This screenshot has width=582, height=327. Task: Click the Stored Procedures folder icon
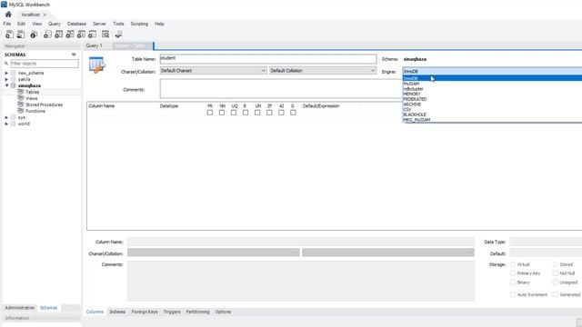point(21,104)
